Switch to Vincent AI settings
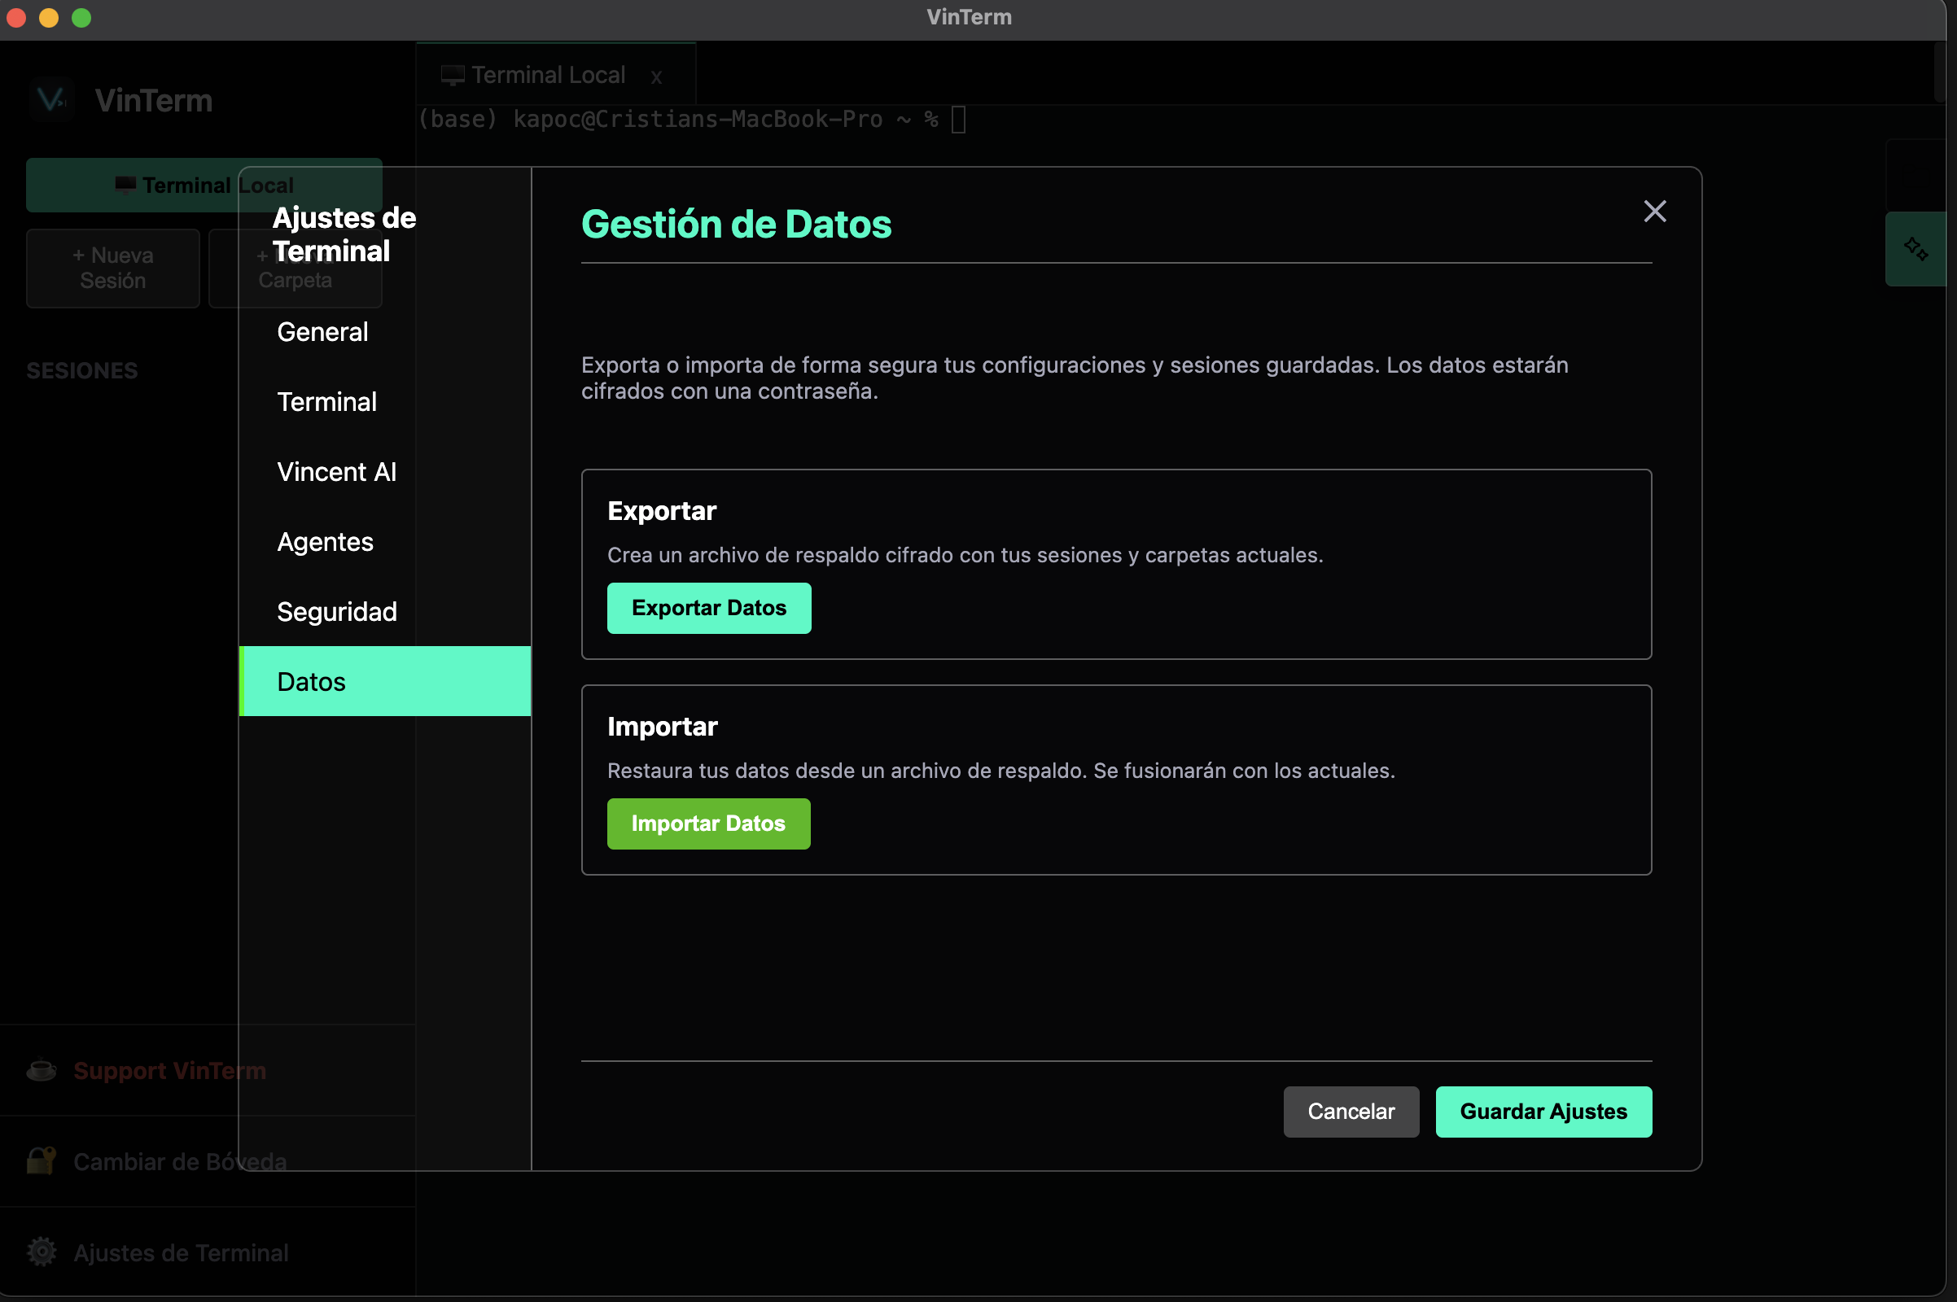This screenshot has height=1302, width=1957. [384, 472]
